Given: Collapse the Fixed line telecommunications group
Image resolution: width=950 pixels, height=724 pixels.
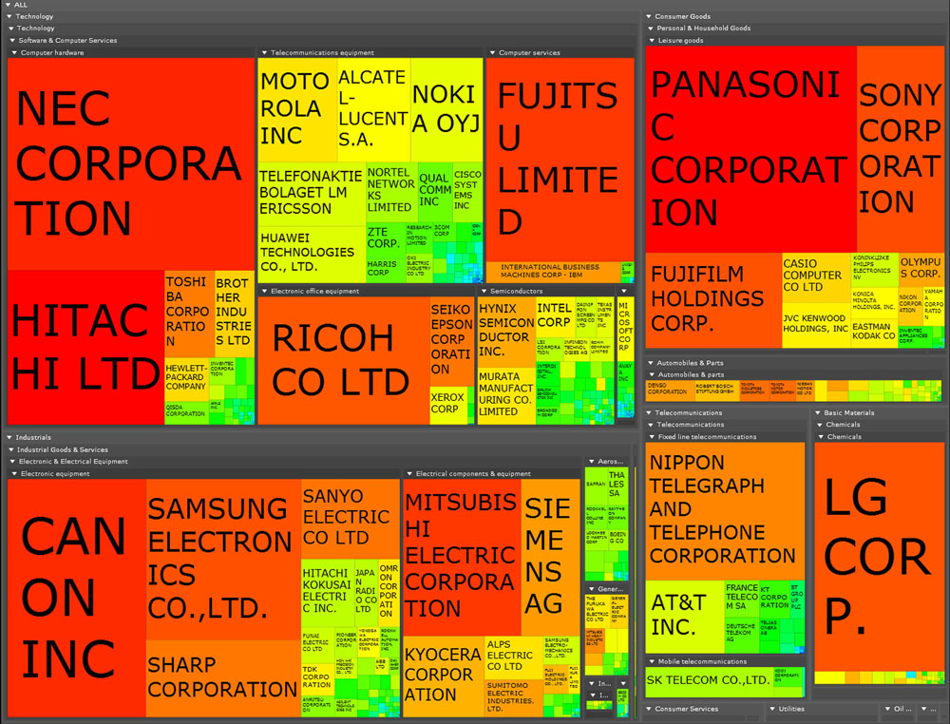Looking at the screenshot, I should pos(652,437).
